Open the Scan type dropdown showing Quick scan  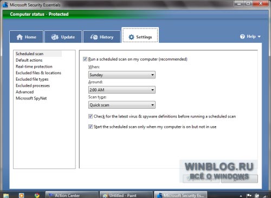tap(122, 105)
